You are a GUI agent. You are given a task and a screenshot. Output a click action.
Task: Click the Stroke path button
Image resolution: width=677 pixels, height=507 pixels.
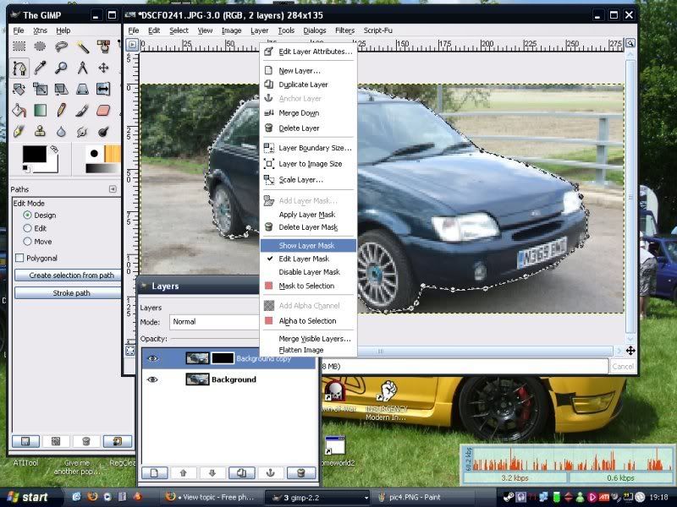click(69, 293)
